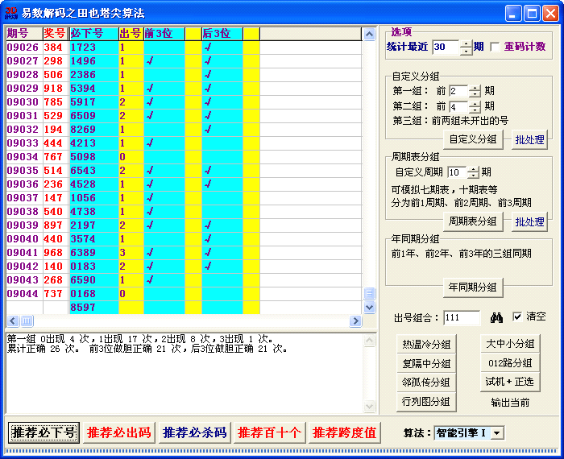Enable the 重码计数 checkbox

point(495,47)
